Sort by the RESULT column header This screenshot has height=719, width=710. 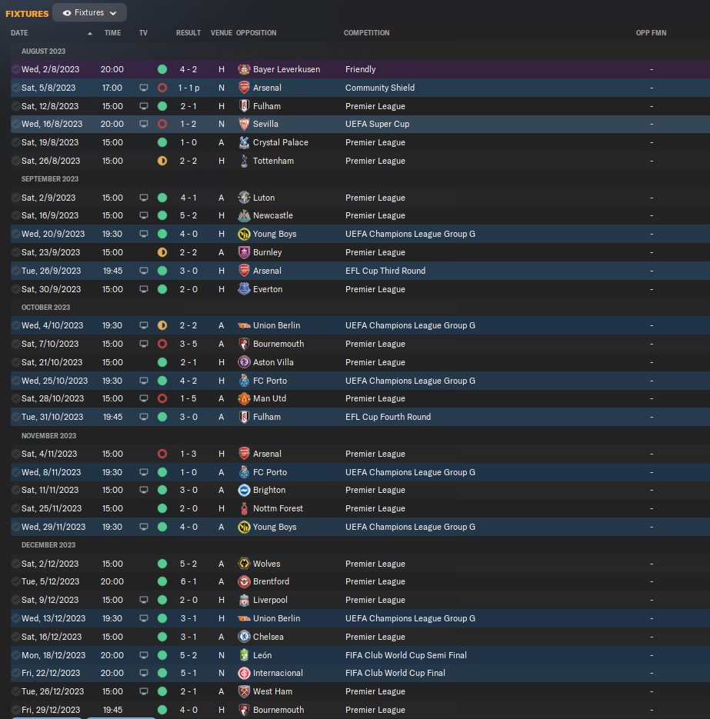pyautogui.click(x=188, y=33)
